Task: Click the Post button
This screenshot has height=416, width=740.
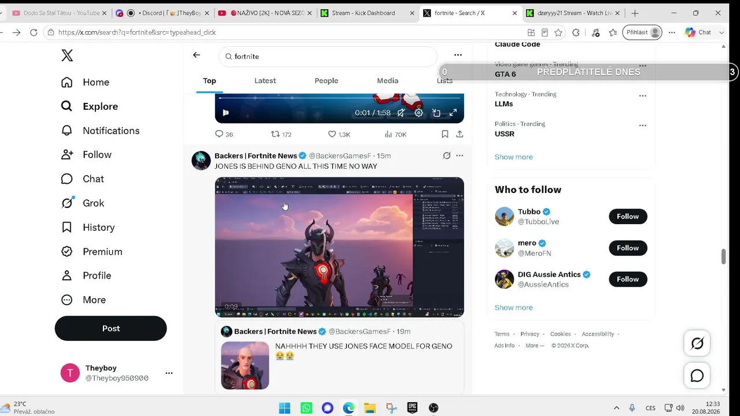Action: (111, 328)
